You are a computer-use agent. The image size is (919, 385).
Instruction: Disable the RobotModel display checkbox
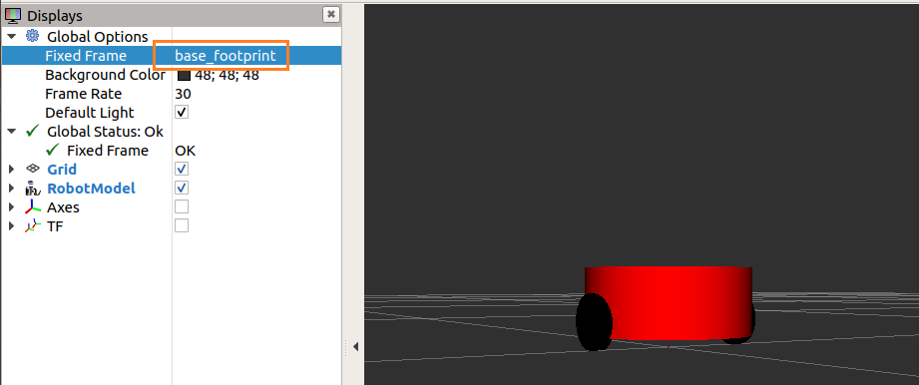(x=182, y=188)
